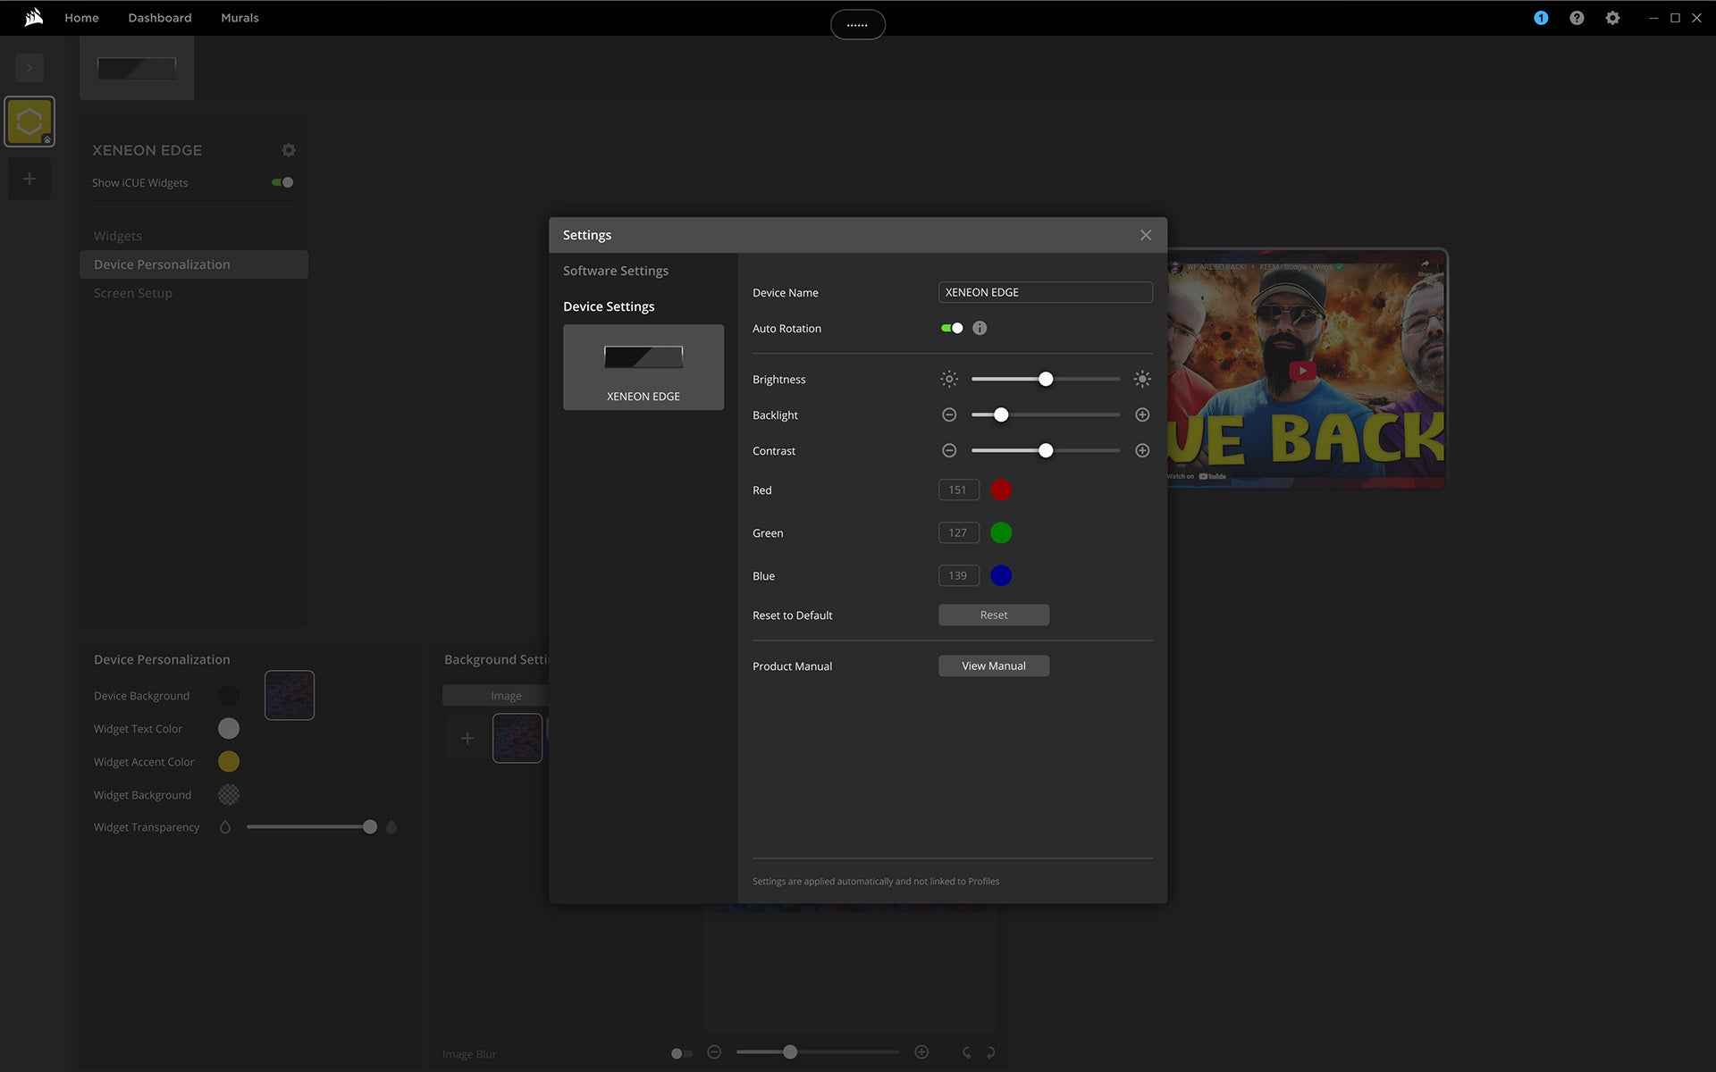Toggle the Image Blur switch
Screen dimensions: 1716x1072
(x=681, y=1053)
